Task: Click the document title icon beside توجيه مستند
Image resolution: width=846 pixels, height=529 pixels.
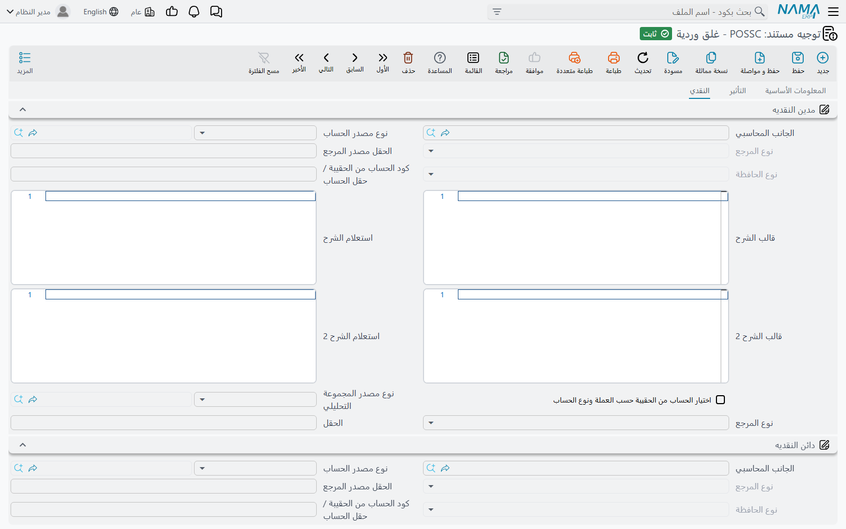Action: (x=830, y=34)
